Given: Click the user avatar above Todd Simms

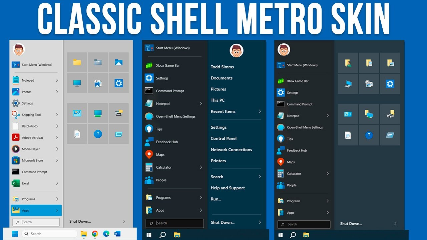Looking at the screenshot, I should [237, 51].
